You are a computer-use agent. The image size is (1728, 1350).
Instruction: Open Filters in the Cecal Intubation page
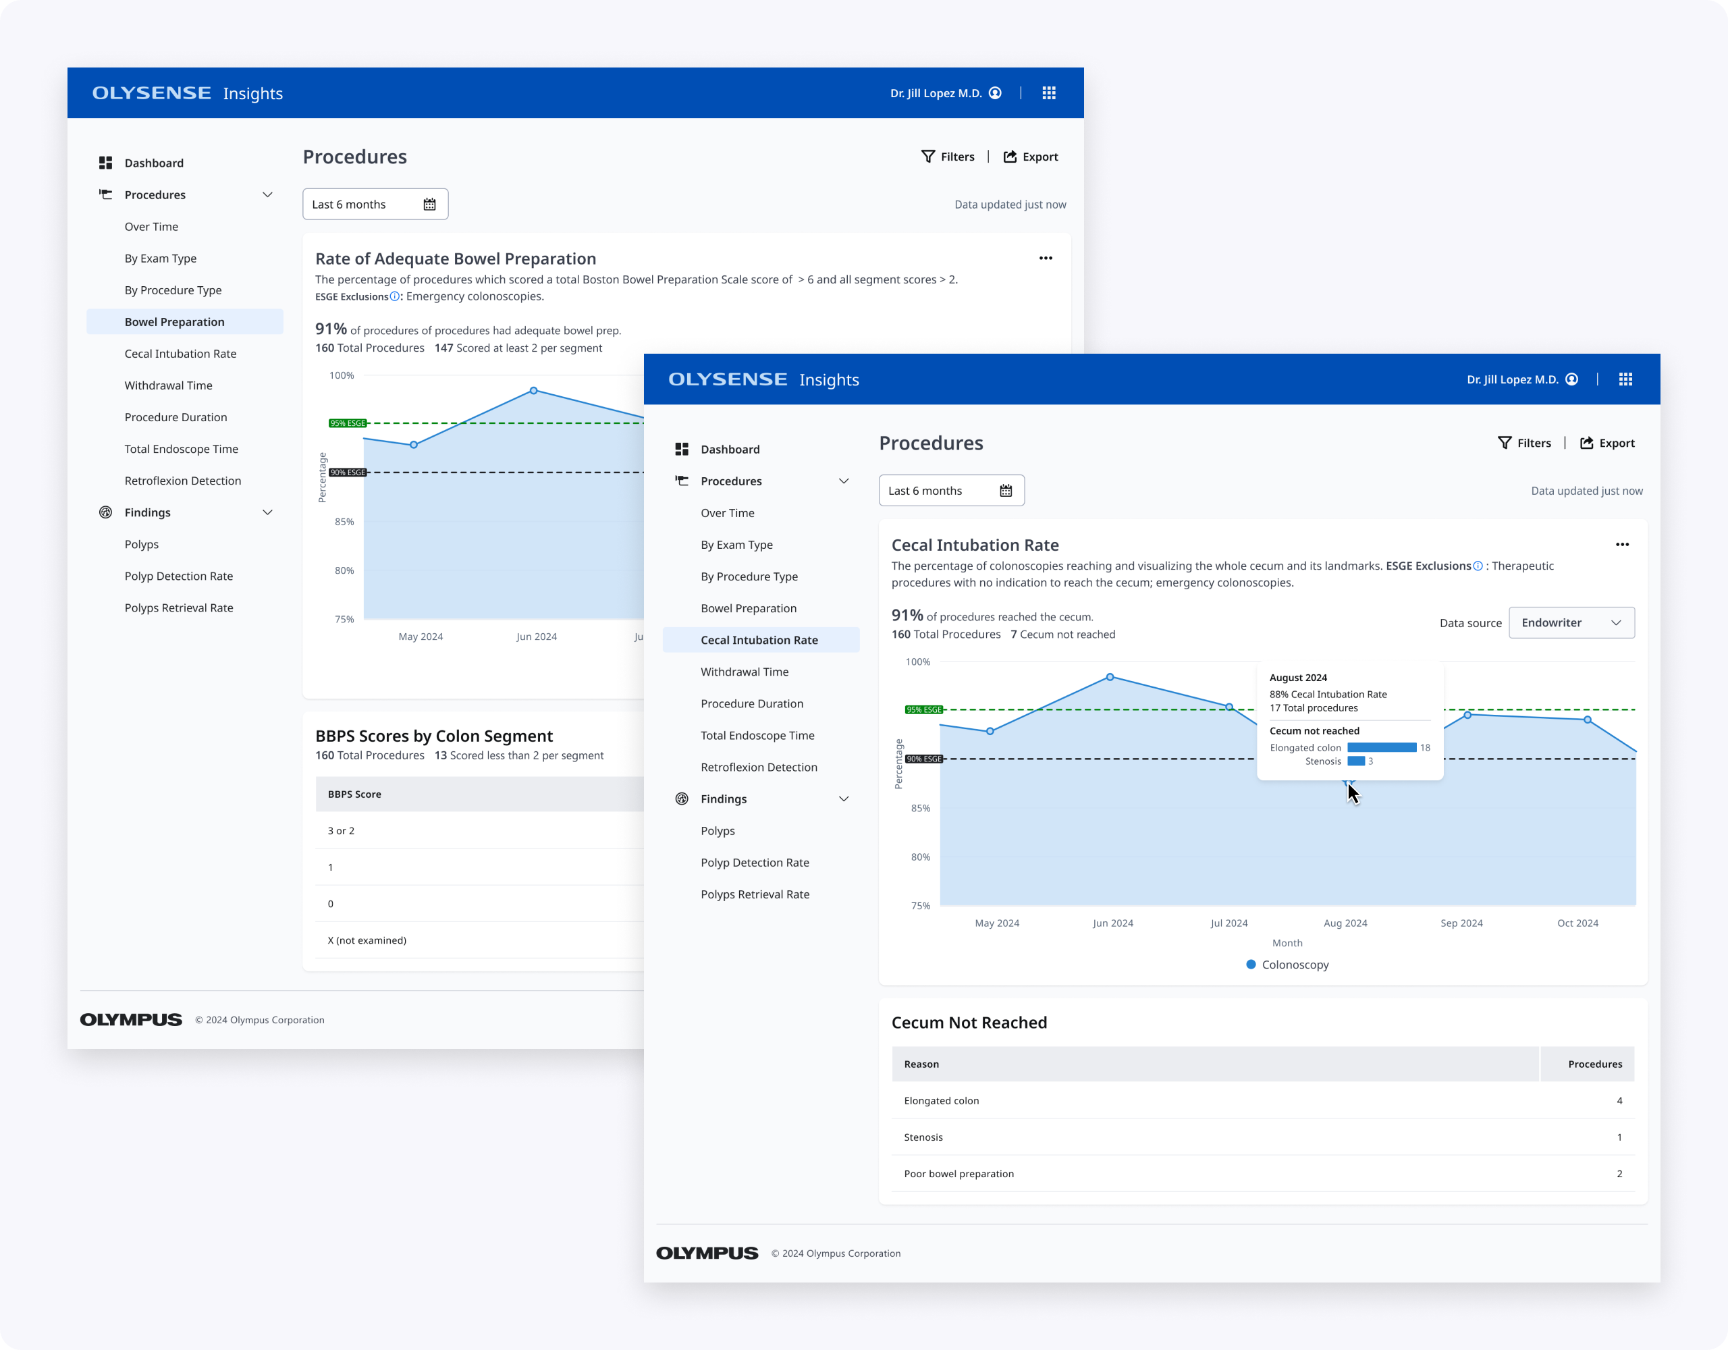(x=1524, y=443)
